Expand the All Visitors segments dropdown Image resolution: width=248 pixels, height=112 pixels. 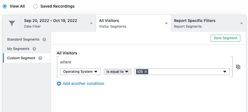[133, 23]
